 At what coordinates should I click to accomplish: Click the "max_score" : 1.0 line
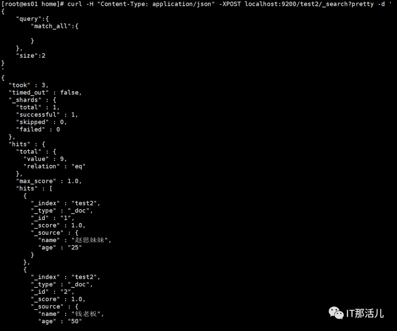(49, 181)
